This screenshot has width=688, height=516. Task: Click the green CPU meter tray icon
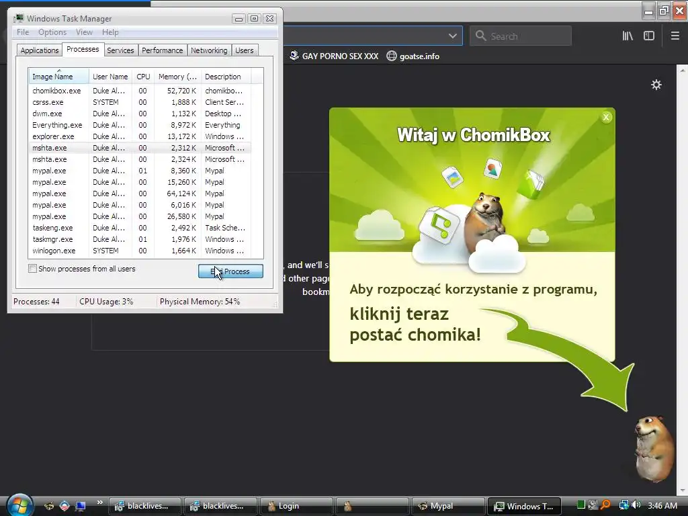tap(581, 505)
